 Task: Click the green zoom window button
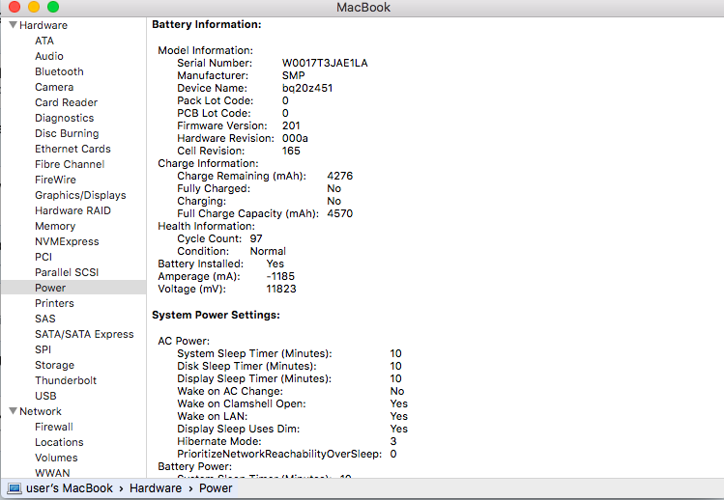pos(53,7)
